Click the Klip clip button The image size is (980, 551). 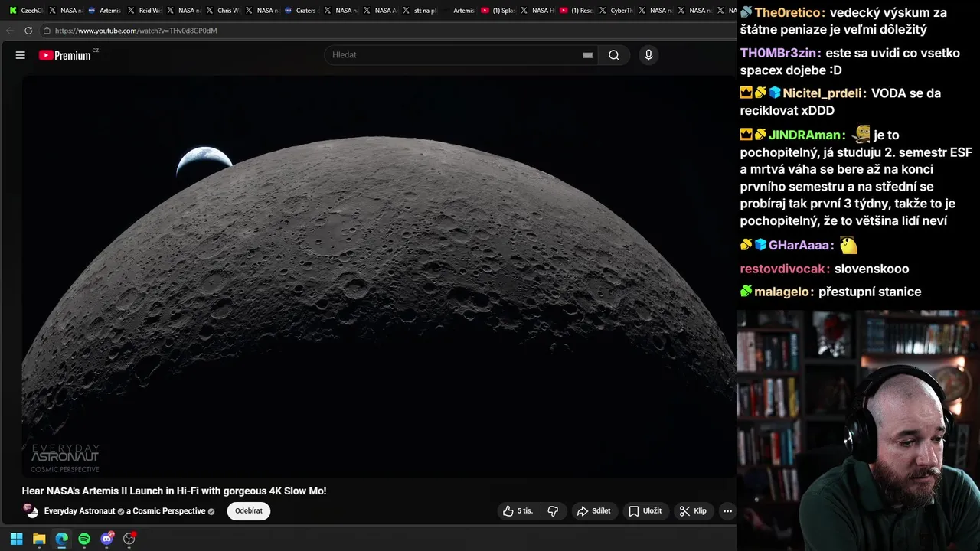tap(693, 511)
